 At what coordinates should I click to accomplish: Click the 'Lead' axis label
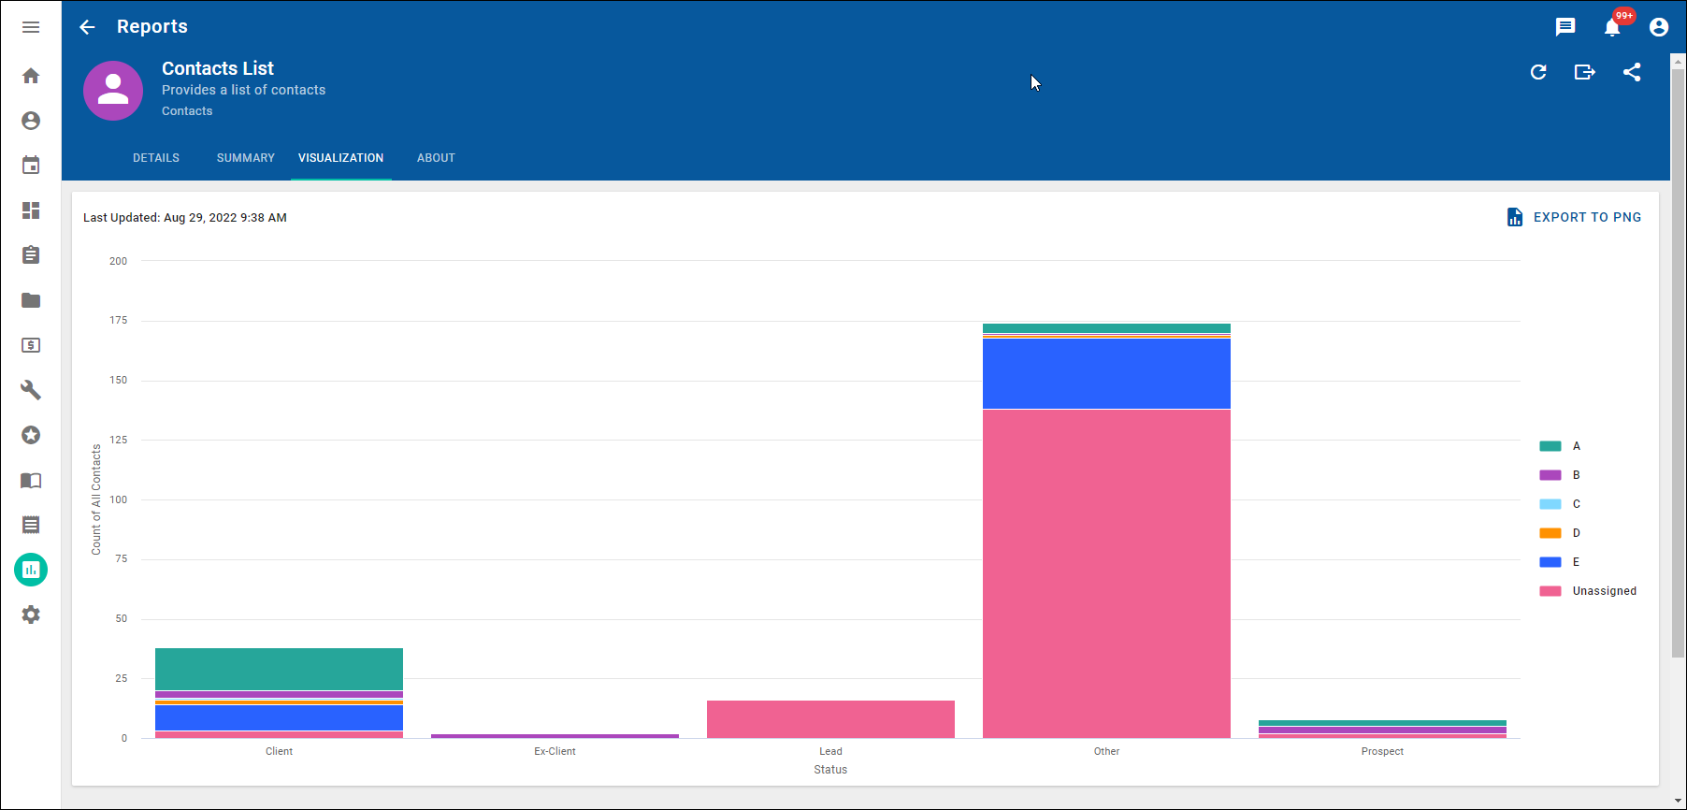coord(830,751)
